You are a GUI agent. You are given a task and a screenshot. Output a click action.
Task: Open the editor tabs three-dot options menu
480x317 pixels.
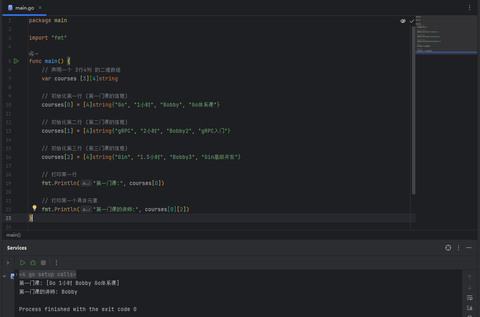470,8
